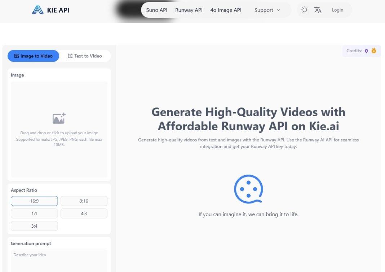Pick the 4:3 aspect ratio

[x=84, y=213]
